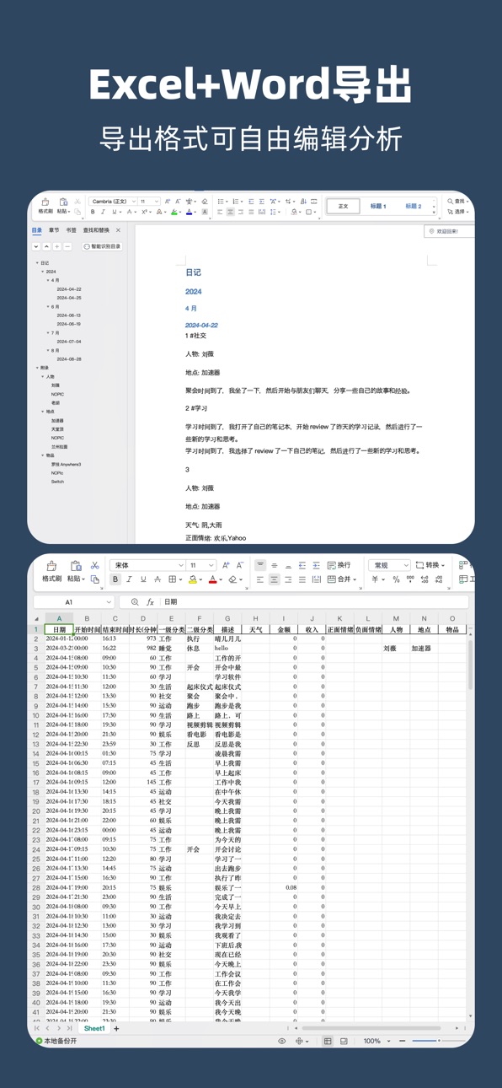Click the Excel format painter icon

click(x=51, y=566)
